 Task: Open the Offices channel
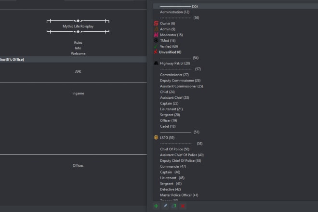pos(78,165)
